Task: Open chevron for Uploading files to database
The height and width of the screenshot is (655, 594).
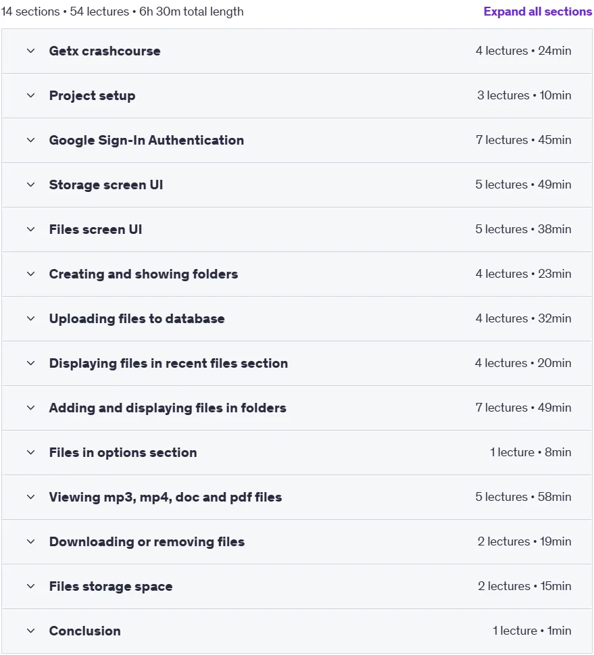Action: 30,319
